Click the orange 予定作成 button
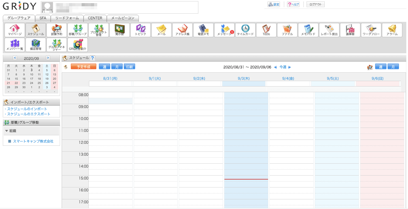Viewport: 408px width, 209px height. [84, 67]
